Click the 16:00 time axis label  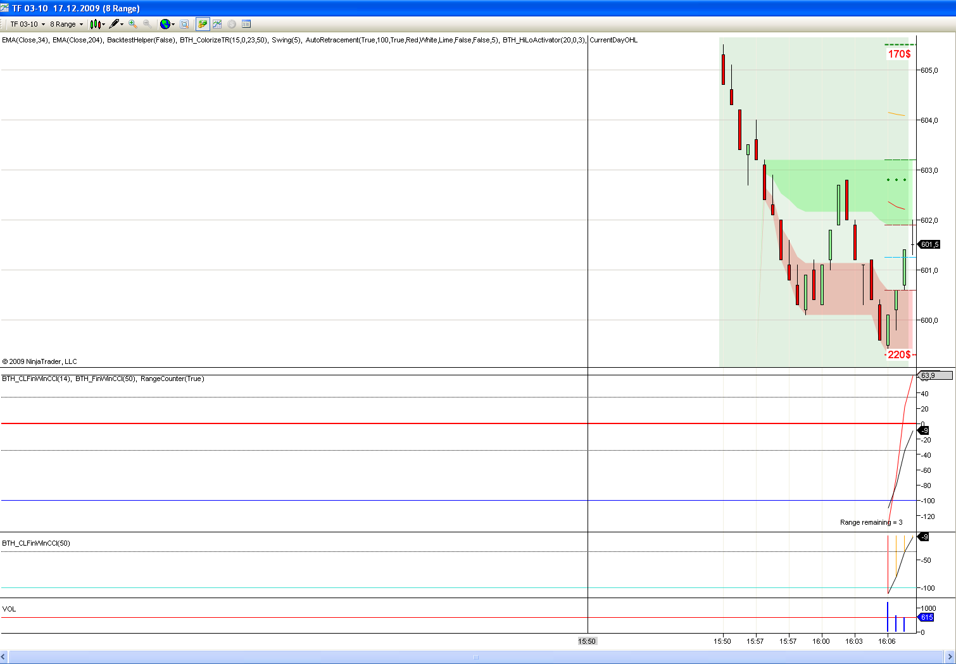point(821,641)
